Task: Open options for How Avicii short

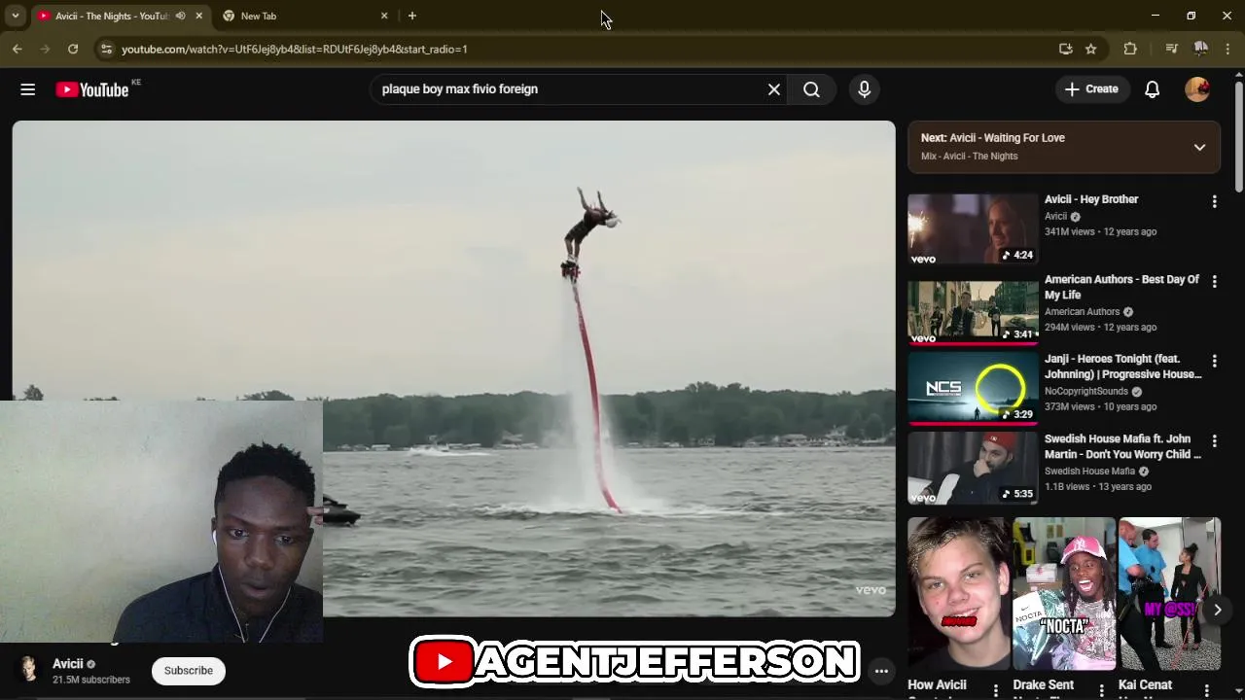Action: pyautogui.click(x=995, y=689)
